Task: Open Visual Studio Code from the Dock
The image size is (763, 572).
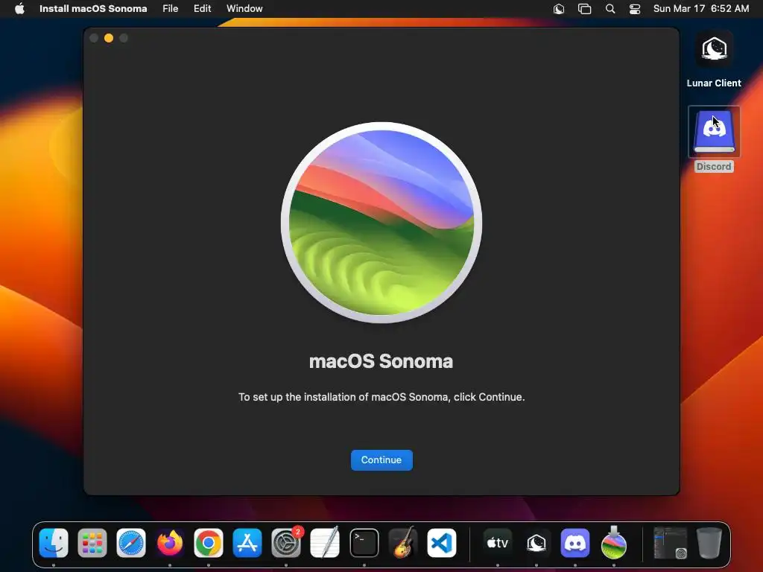Action: pos(442,543)
